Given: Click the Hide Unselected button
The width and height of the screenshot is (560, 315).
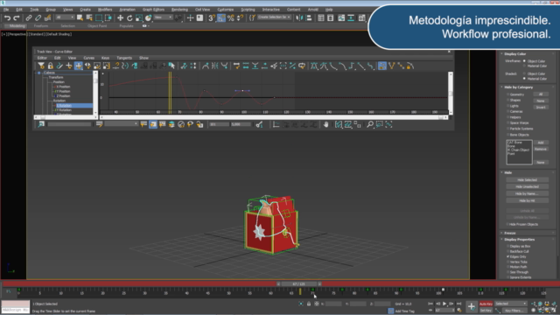Looking at the screenshot, I should click(x=527, y=186).
